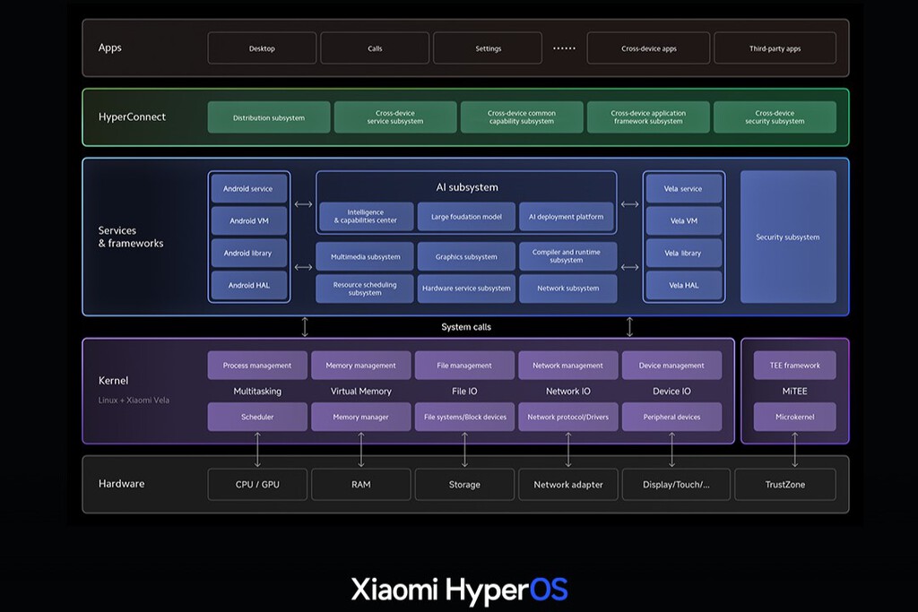The image size is (918, 612).
Task: Click the Security subsystem panel
Action: [x=788, y=237]
